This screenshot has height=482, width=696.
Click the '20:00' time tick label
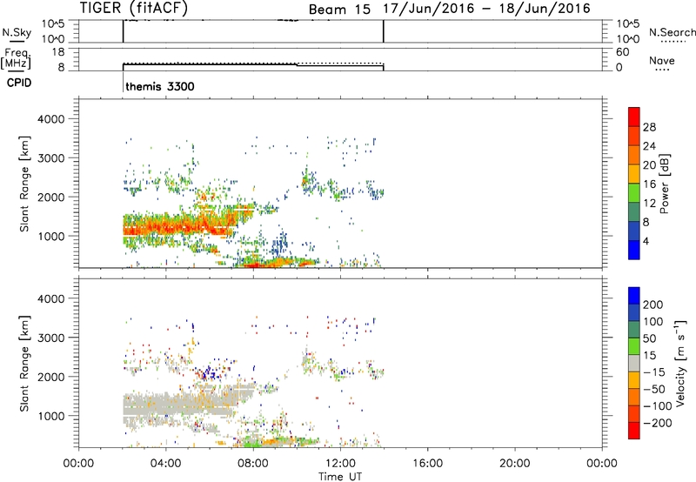514,464
